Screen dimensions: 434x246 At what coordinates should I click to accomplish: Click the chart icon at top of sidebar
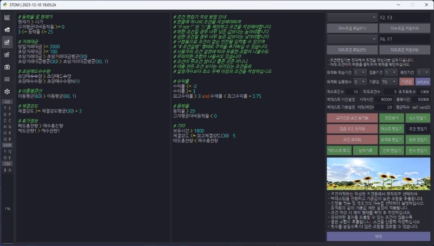tap(8, 17)
